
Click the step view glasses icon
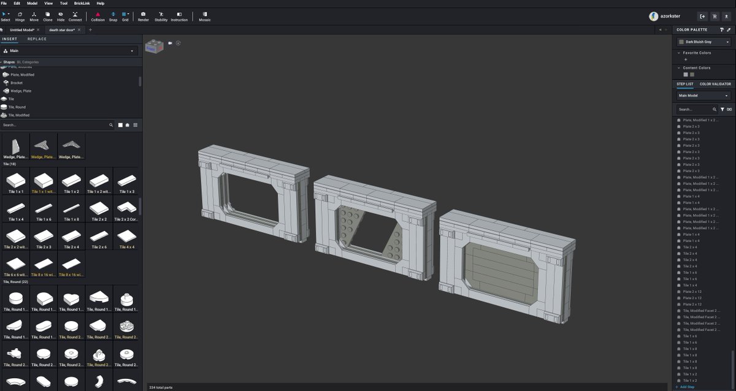click(729, 109)
